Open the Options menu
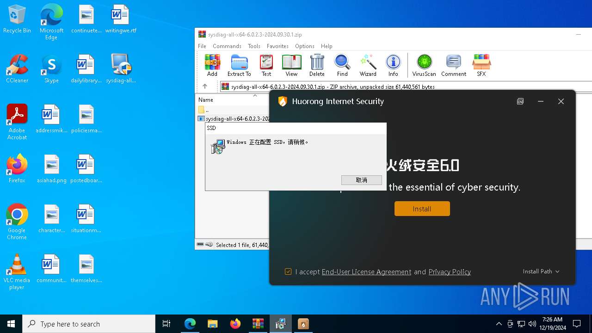This screenshot has height=333, width=592. [305, 46]
